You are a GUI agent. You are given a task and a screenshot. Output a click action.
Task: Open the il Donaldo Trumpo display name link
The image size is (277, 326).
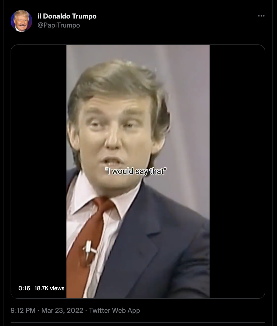pyautogui.click(x=67, y=16)
